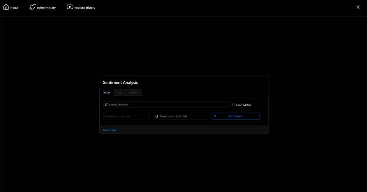This screenshot has height=192, width=367.
Task: Click the bird icon inside keyword search field
Action: [x=106, y=105]
